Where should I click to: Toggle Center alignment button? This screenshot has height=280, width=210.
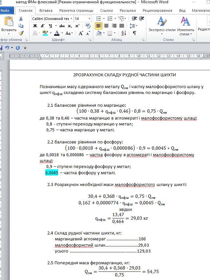click(x=106, y=26)
